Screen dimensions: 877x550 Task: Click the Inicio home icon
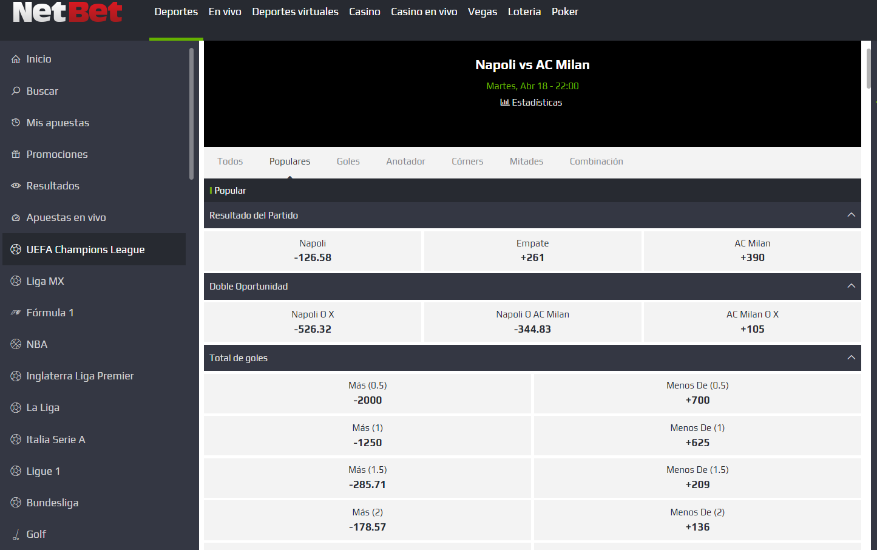16,59
